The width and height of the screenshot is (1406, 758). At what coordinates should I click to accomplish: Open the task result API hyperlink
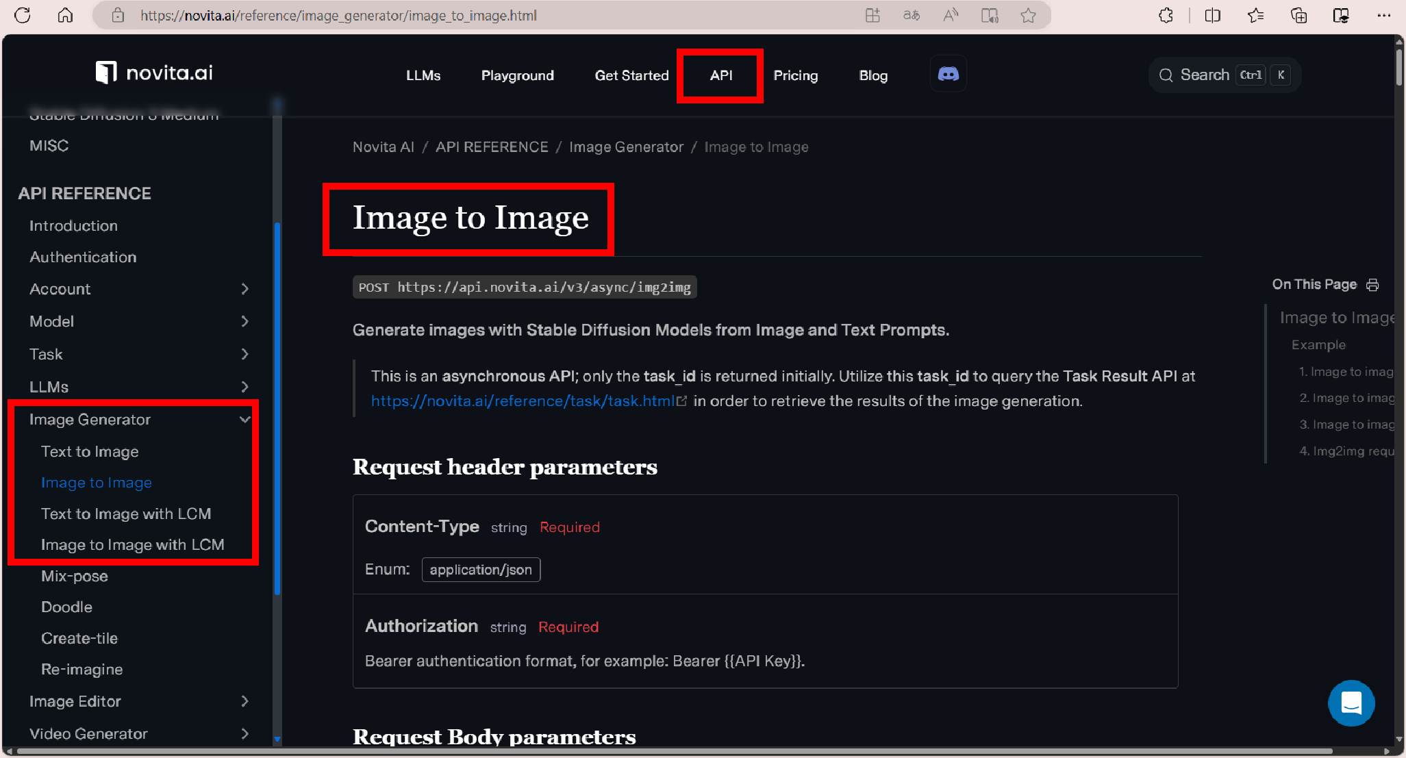[523, 401]
